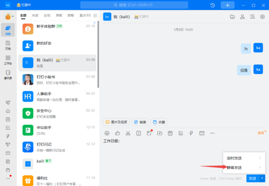Screen dimensions: 269x186
Task: Open 通讯录 contacts in left sidebar
Action: 8,74
